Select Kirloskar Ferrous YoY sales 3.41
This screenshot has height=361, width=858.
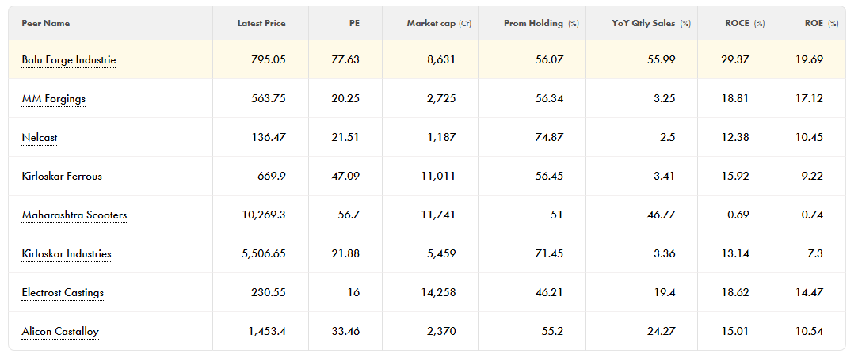click(664, 176)
